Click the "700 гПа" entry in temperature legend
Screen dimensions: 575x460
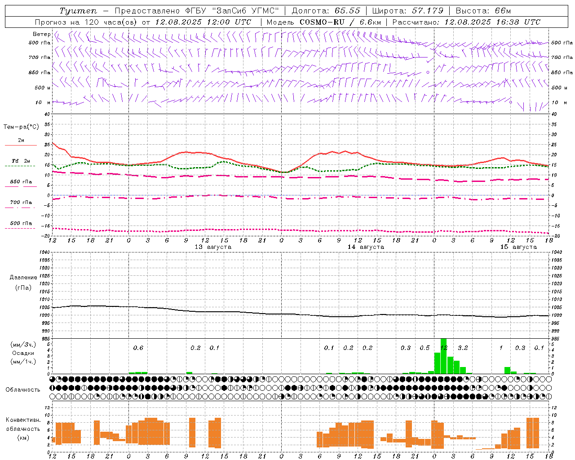coord(21,203)
